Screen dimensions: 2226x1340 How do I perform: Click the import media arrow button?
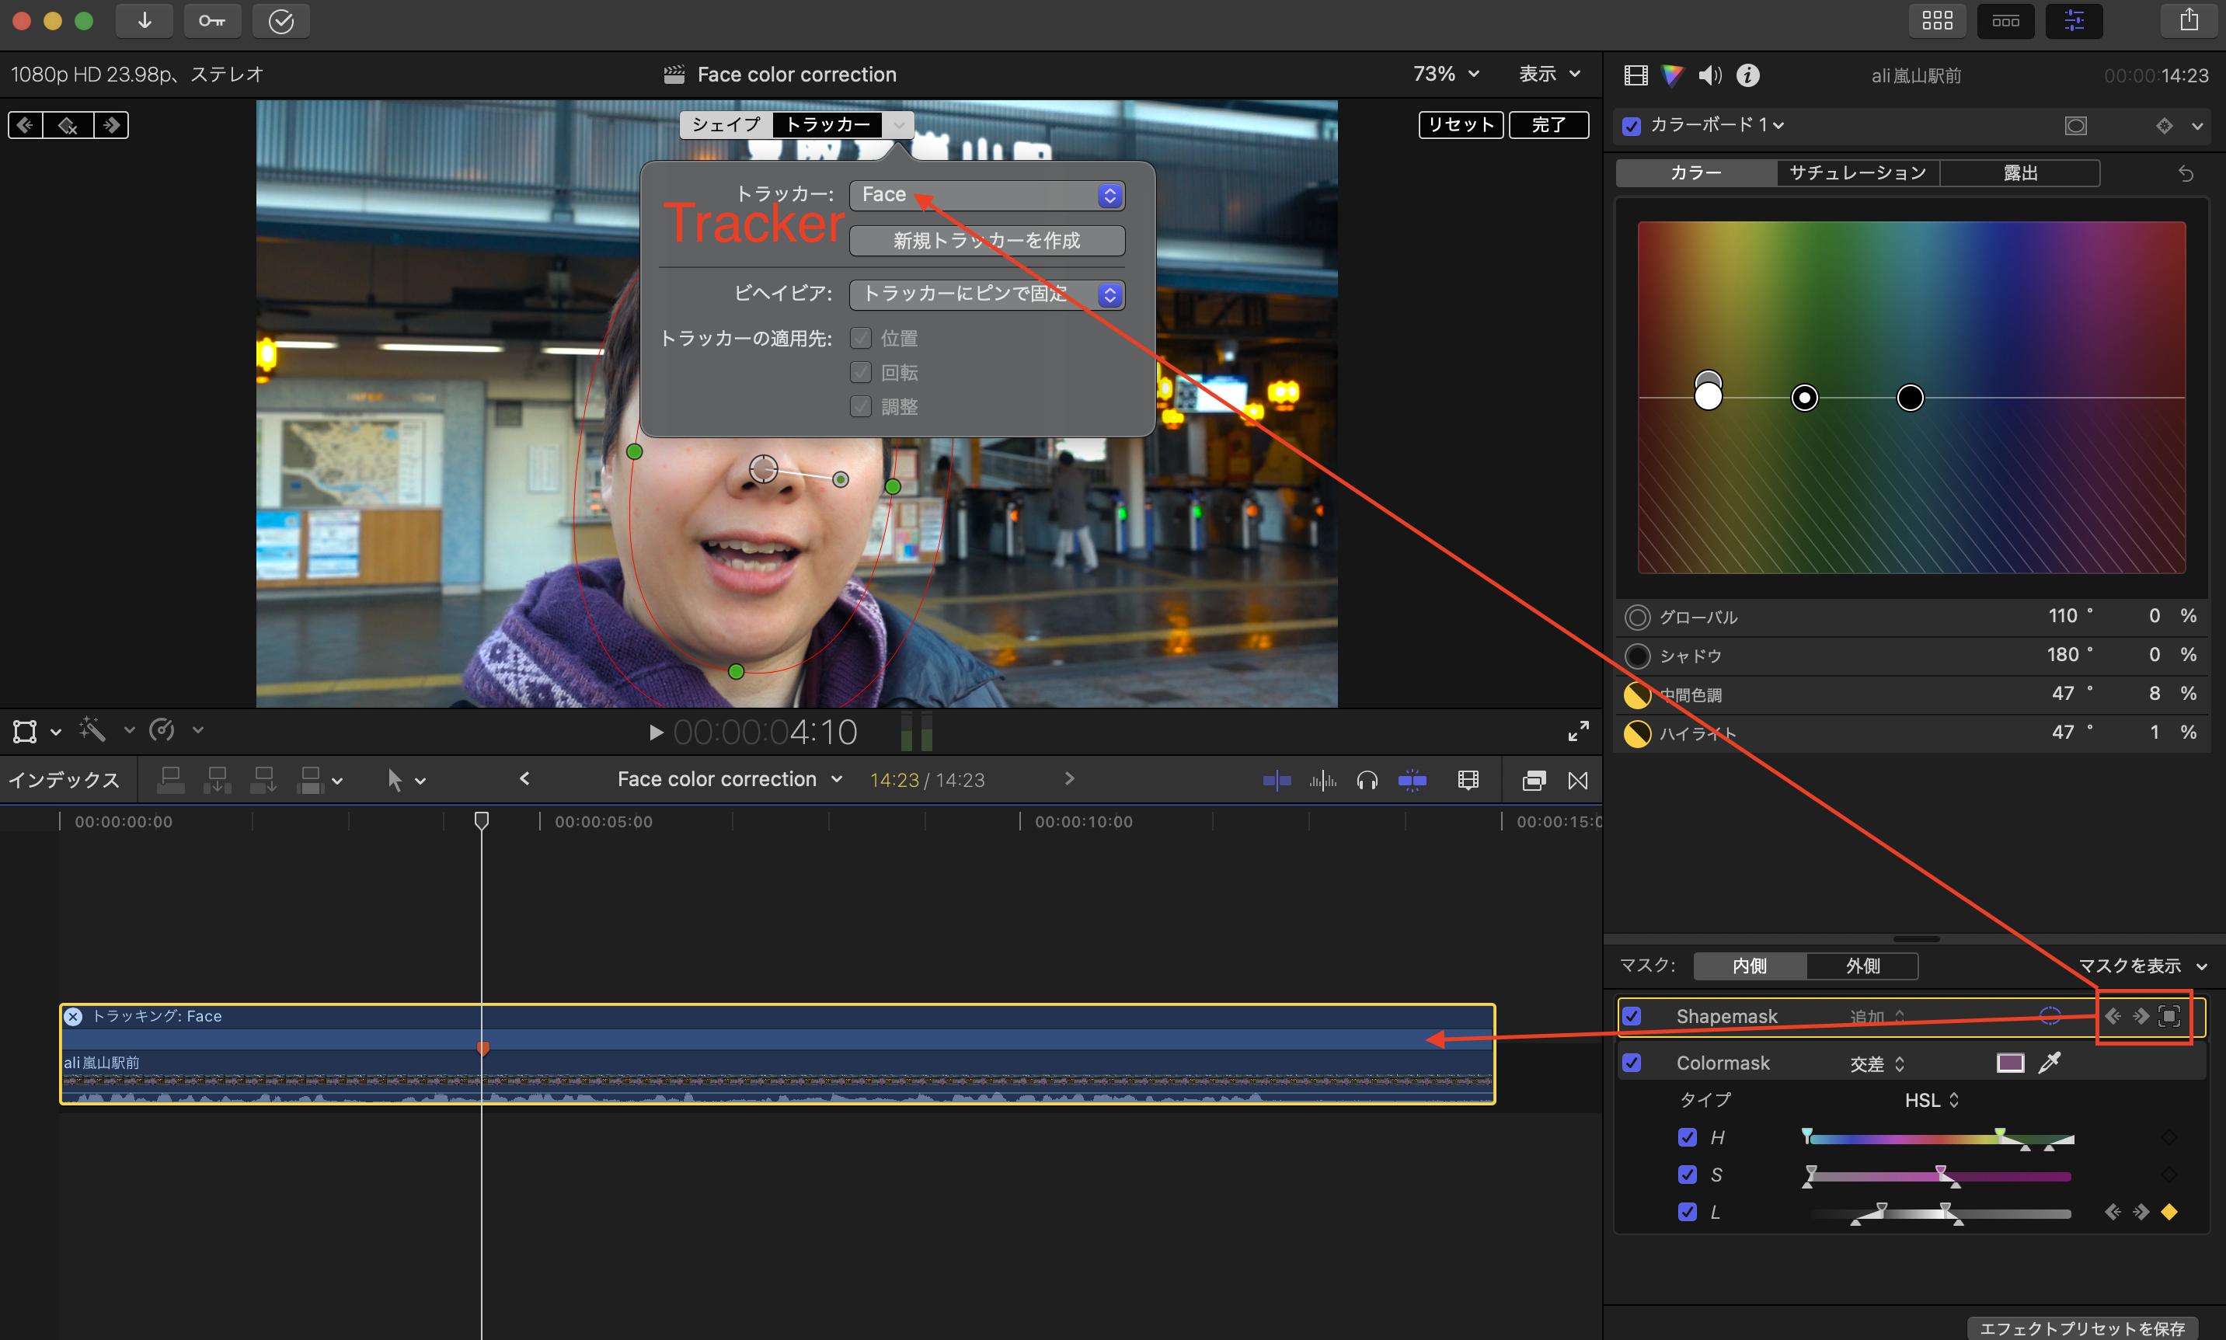click(x=145, y=21)
